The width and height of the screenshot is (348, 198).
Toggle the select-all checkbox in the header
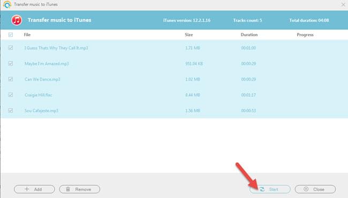point(10,35)
